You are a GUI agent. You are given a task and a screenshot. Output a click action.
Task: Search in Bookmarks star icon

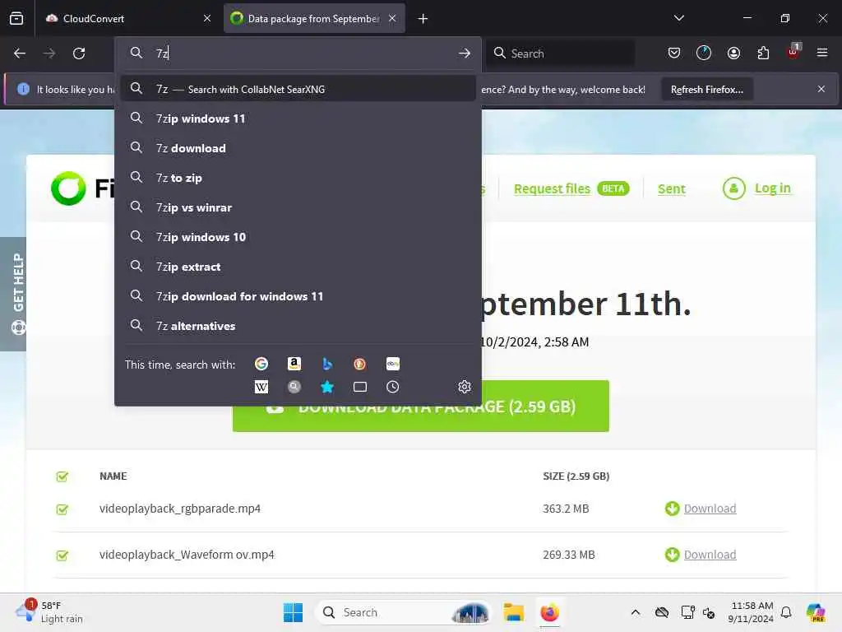tap(327, 387)
